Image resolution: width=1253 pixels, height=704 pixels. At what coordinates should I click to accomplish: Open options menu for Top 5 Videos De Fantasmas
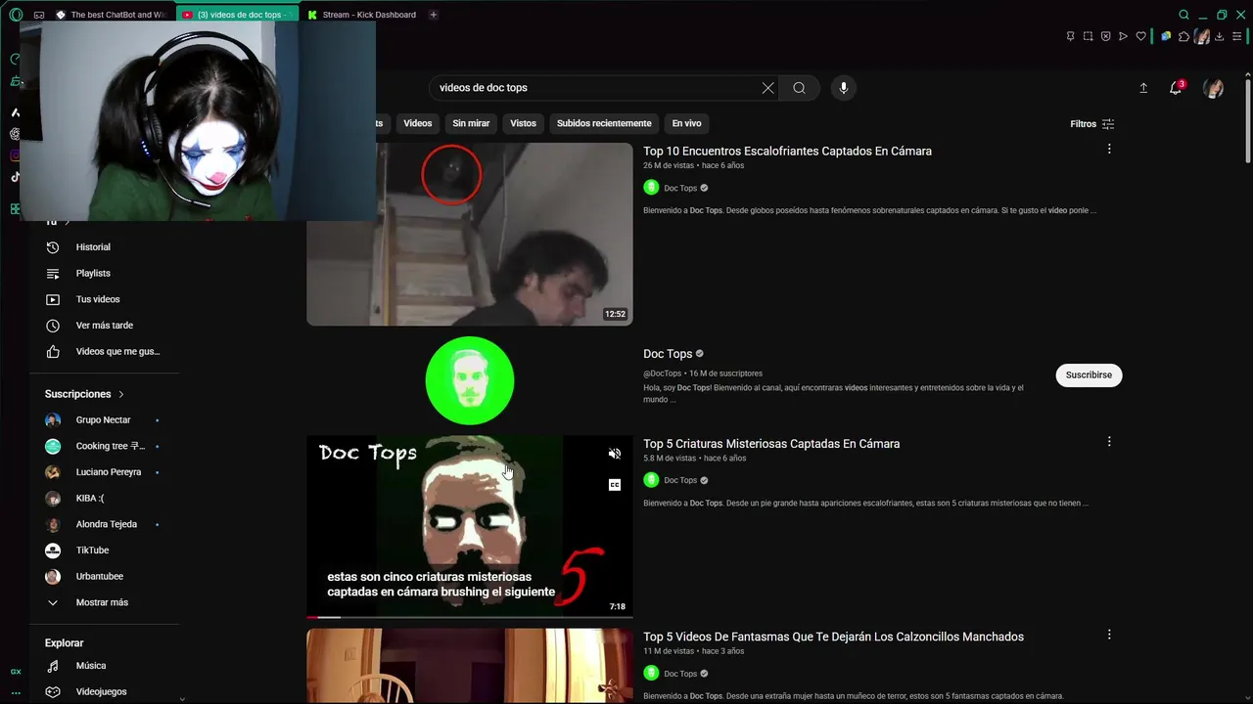point(1109,635)
